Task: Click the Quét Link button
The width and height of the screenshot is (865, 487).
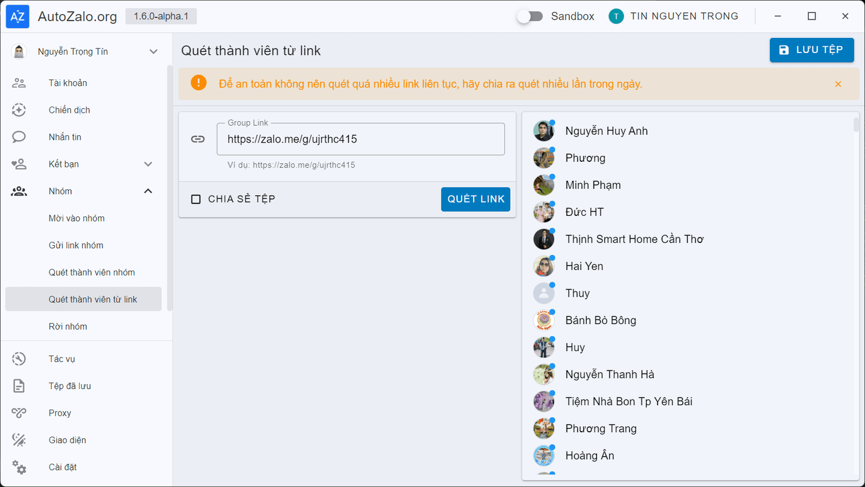Action: [x=475, y=199]
